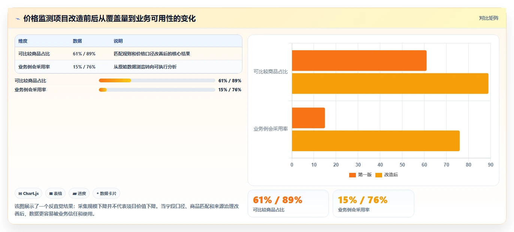Click the 说明 column header
The image size is (514, 232).
pyautogui.click(x=118, y=41)
